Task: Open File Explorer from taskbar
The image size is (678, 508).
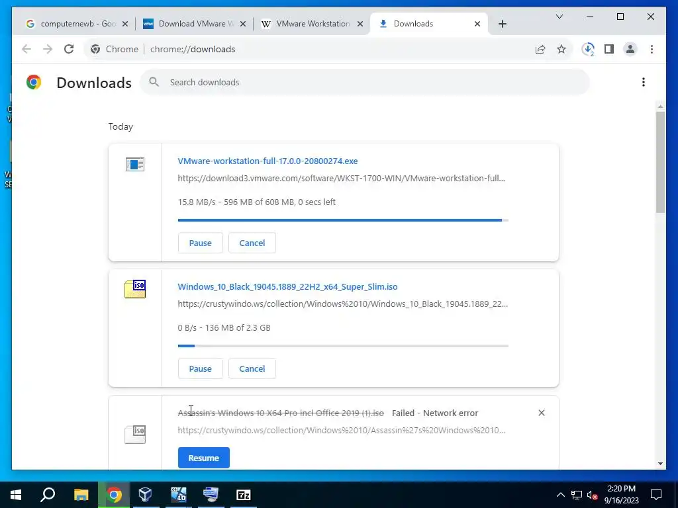Action: point(81,495)
